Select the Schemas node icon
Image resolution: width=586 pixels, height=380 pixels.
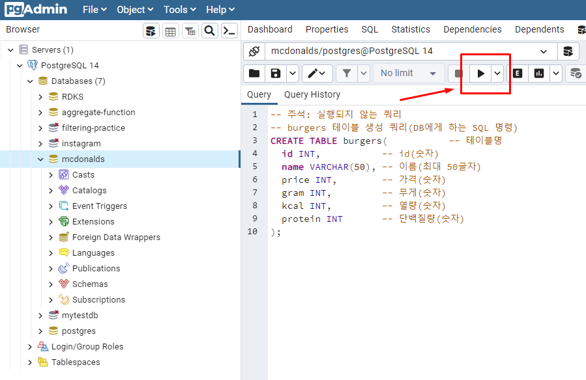coord(64,284)
